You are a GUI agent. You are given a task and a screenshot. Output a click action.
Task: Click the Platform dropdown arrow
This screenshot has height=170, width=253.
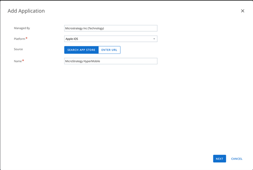tap(154, 39)
